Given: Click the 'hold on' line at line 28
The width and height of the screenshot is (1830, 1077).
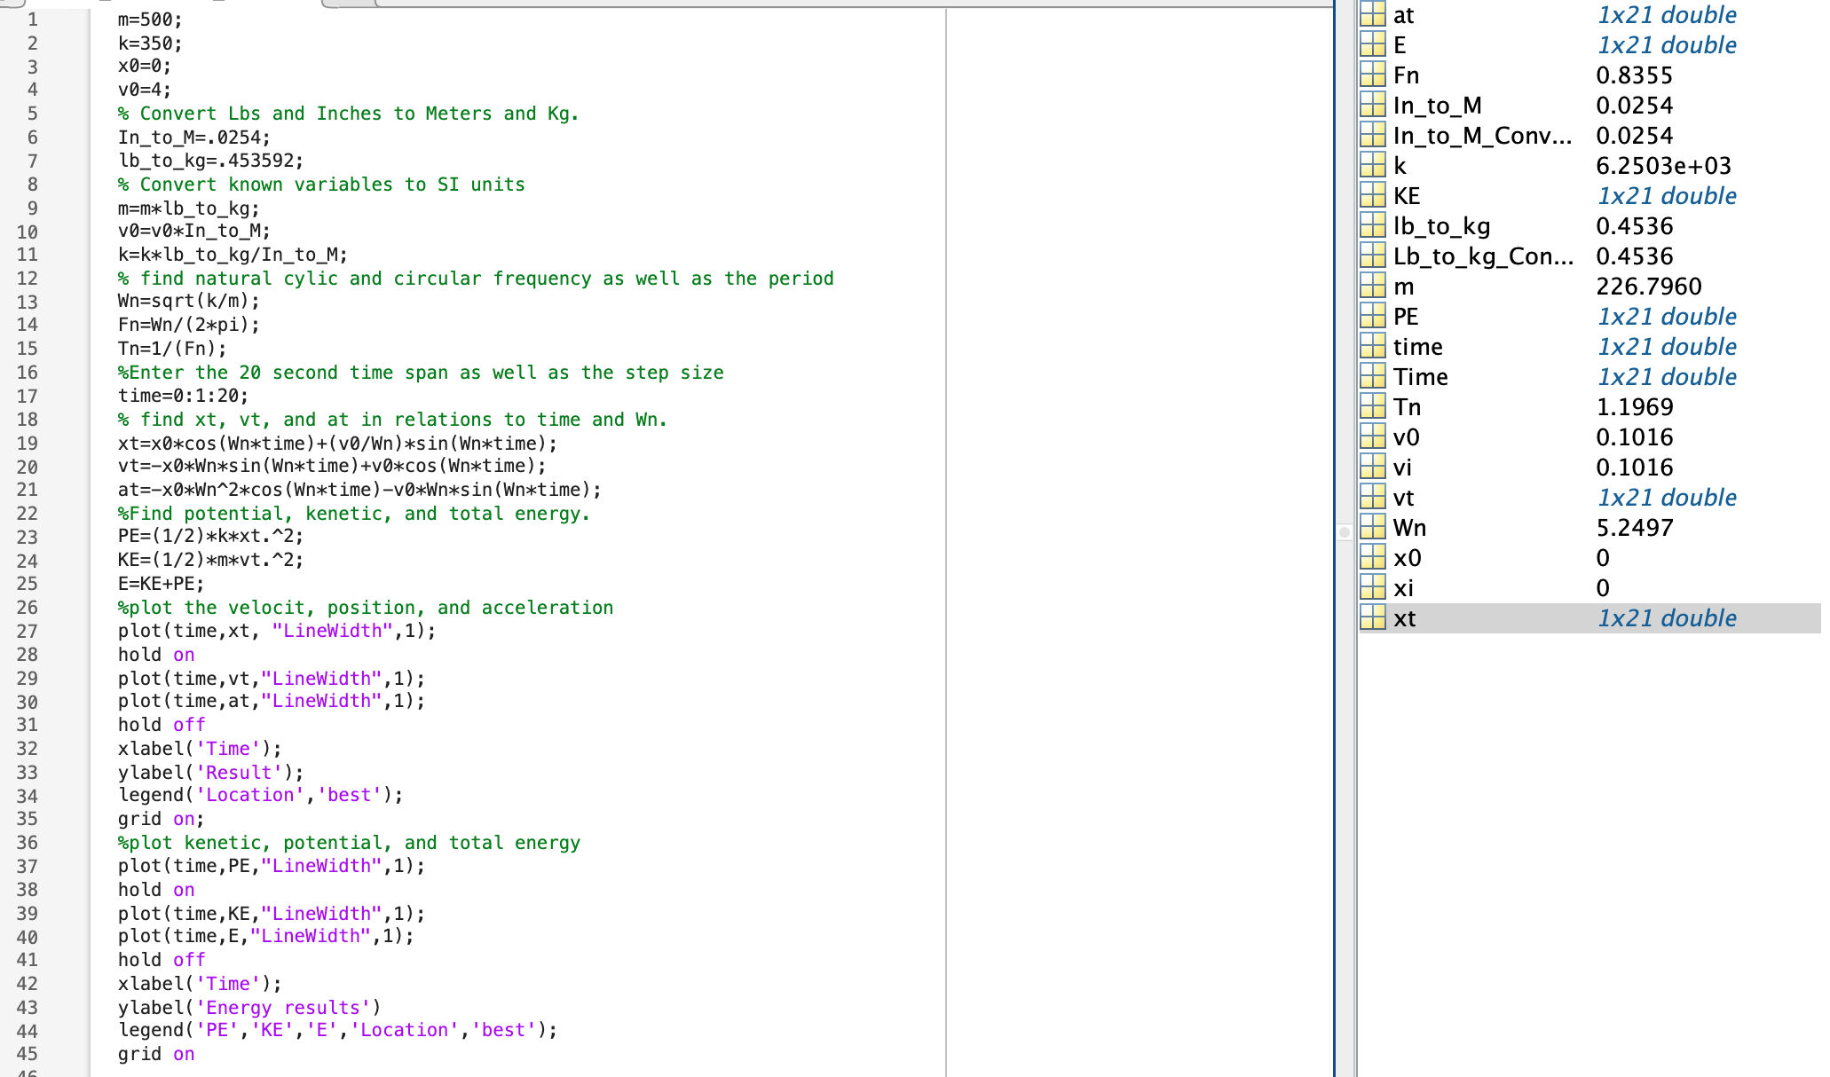Looking at the screenshot, I should point(156,655).
